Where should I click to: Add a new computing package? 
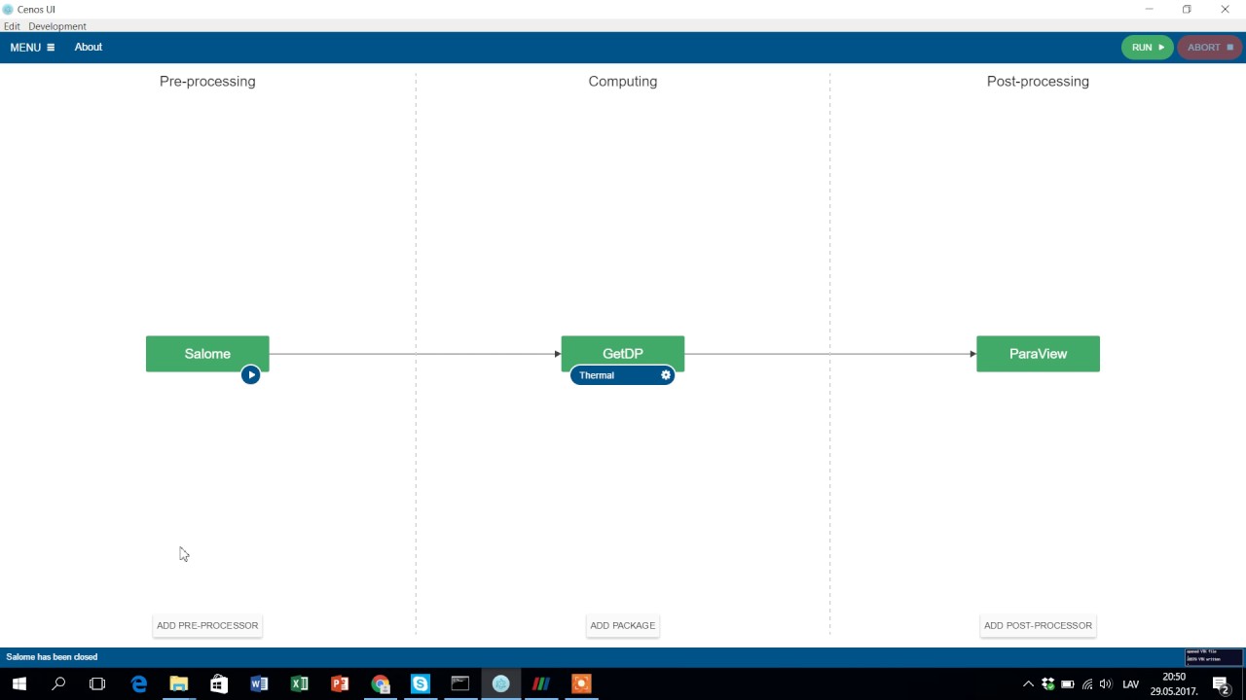pyautogui.click(x=623, y=625)
